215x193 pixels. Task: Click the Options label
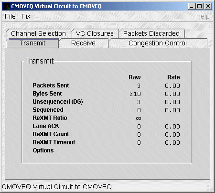[x=43, y=150]
